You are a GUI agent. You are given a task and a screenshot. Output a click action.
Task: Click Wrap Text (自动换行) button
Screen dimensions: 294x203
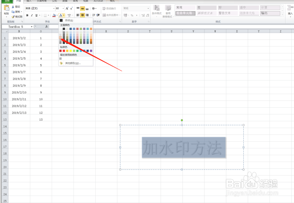tap(109, 9)
